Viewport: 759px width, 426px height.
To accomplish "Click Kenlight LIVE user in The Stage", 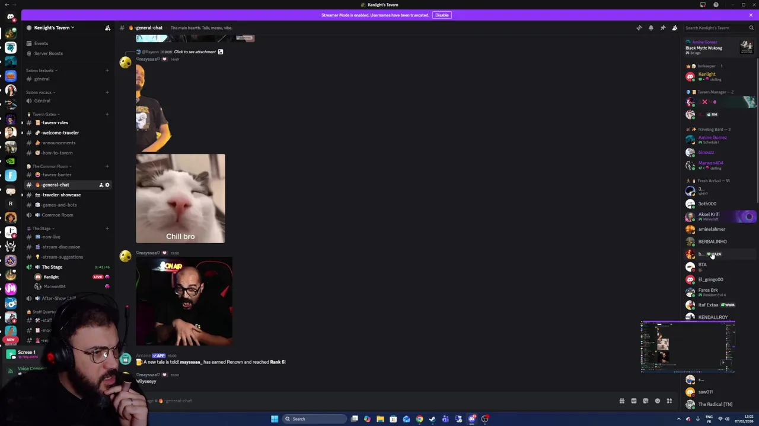I will coord(71,277).
